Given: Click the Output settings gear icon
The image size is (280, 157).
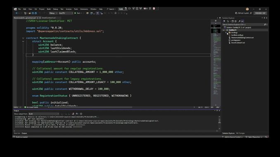Looking at the screenshot, I should pyautogui.click(x=81, y=114).
